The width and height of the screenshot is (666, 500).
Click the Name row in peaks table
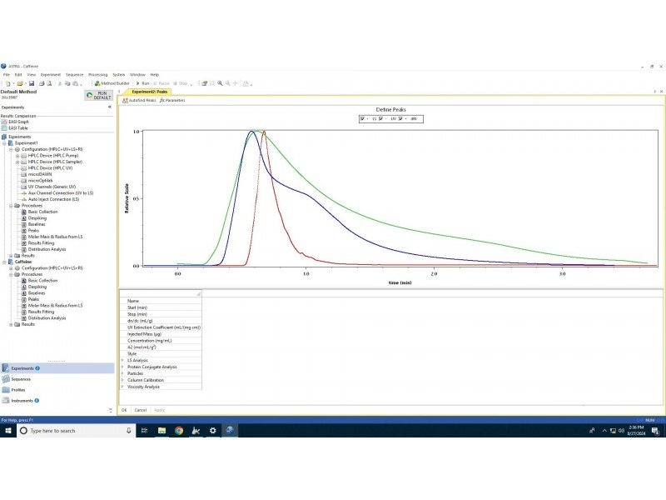(161, 301)
